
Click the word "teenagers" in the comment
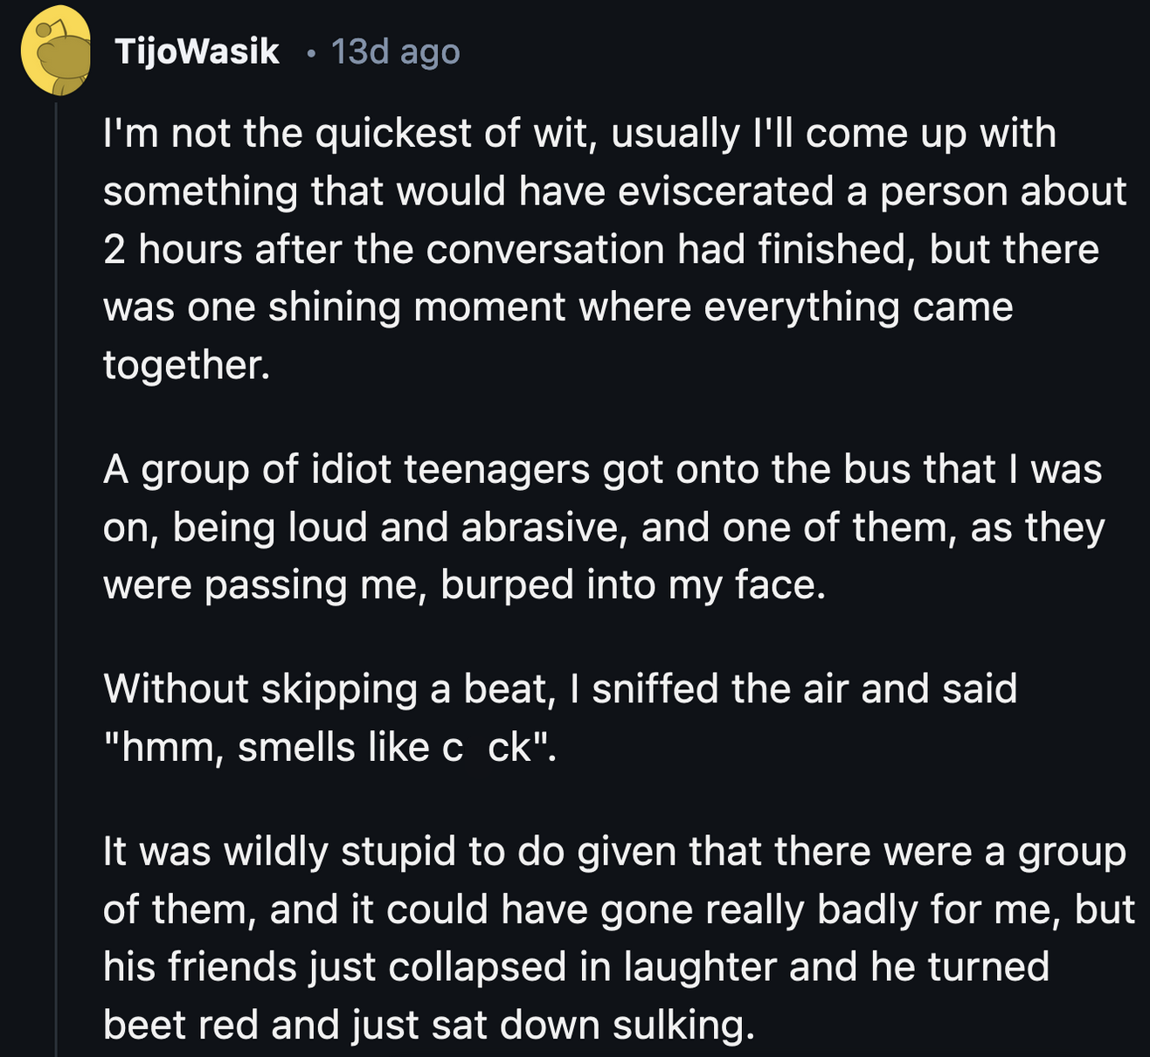497,470
